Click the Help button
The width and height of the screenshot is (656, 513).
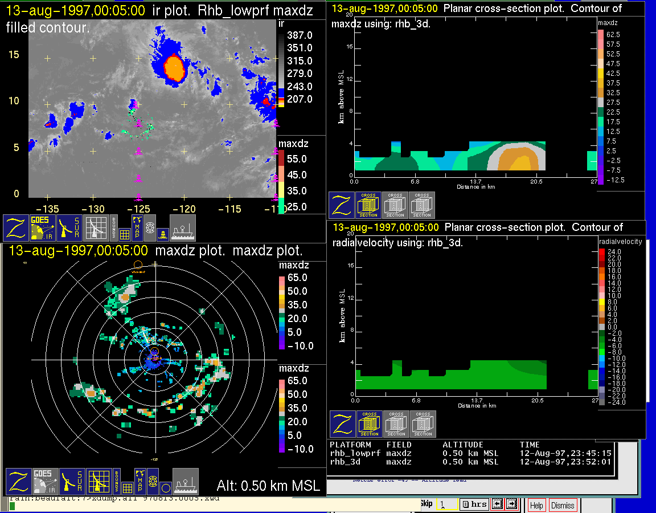pos(536,505)
